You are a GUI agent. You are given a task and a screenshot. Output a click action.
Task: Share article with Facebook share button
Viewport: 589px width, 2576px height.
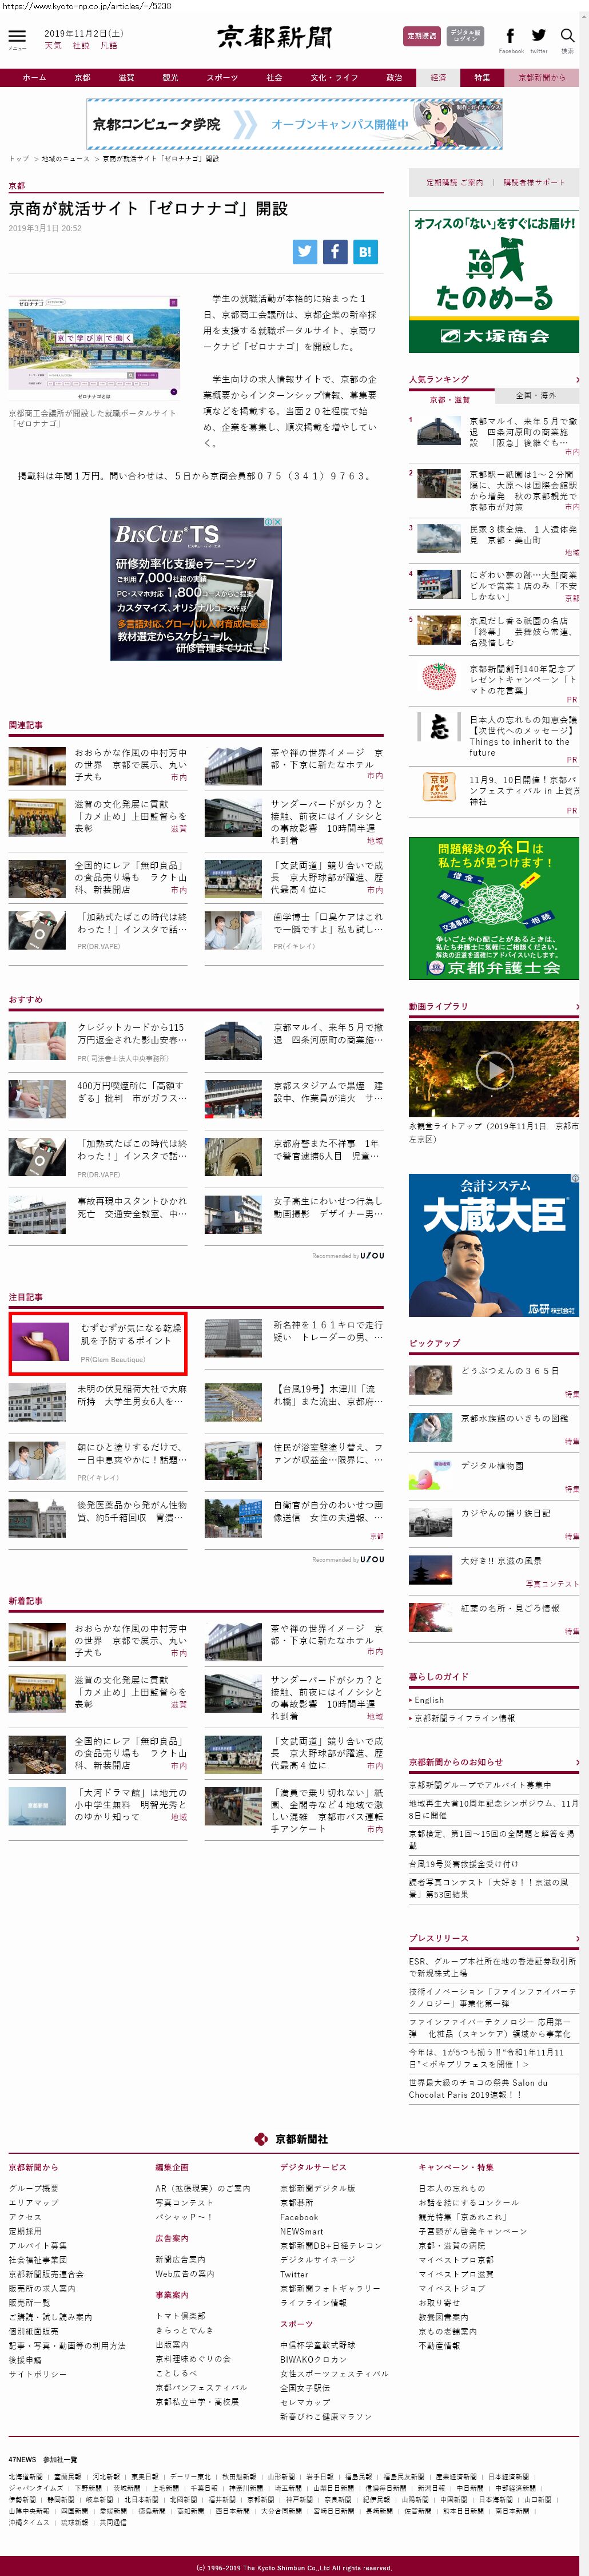pos(335,252)
